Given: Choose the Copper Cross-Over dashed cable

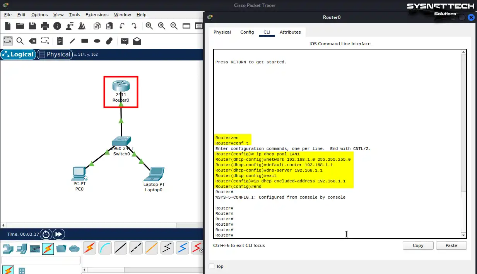Looking at the screenshot, I should [x=136, y=248].
